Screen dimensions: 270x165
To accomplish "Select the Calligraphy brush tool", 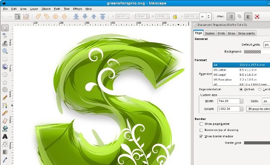I will pos(5,113).
